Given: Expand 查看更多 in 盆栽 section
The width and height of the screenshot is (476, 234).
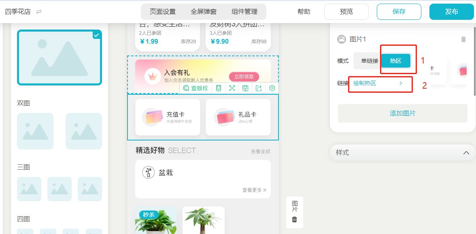Looking at the screenshot, I should pyautogui.click(x=254, y=190).
